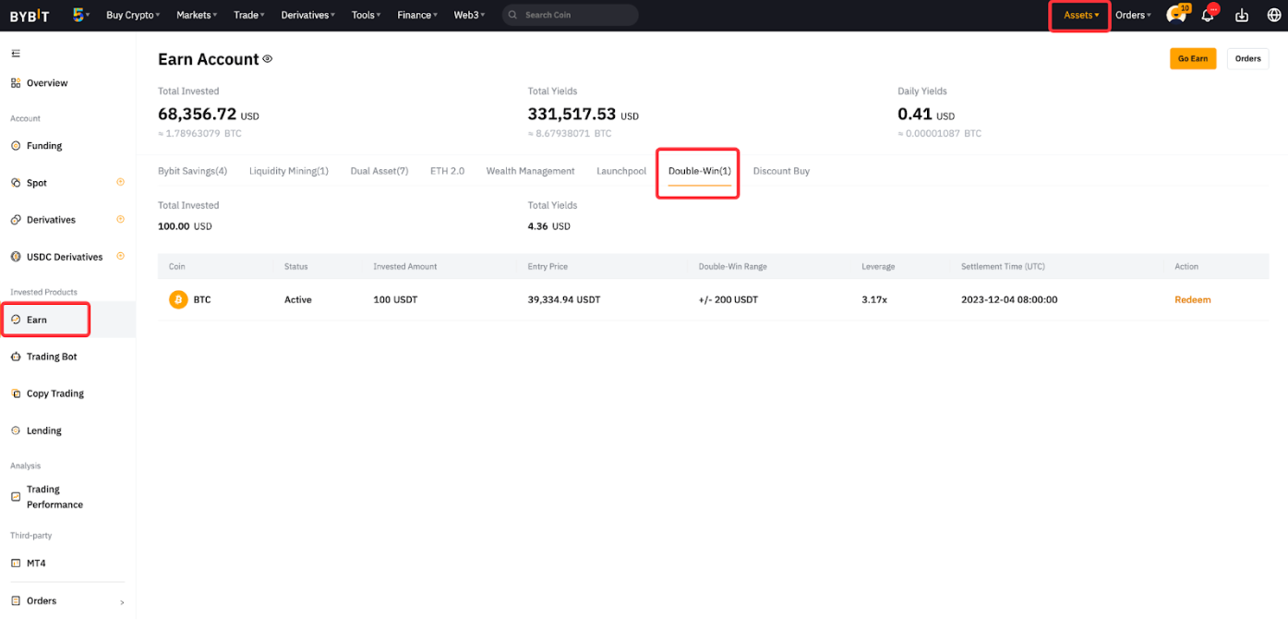1288x630 pixels.
Task: Open the notifications bell icon
Action: tap(1208, 15)
